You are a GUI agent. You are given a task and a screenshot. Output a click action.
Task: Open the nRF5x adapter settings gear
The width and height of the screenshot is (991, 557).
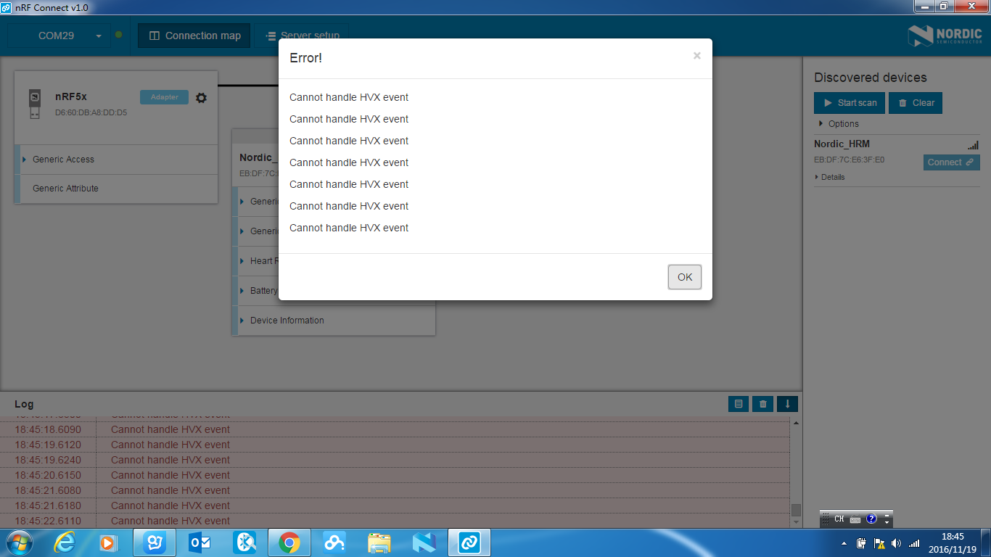[201, 98]
